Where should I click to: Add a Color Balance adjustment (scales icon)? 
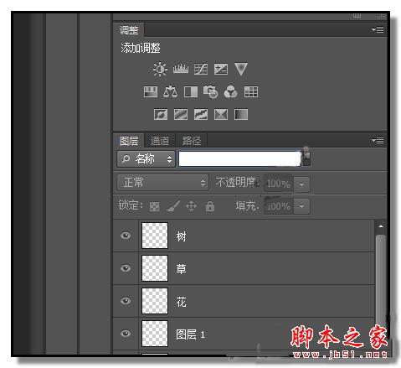pos(171,91)
